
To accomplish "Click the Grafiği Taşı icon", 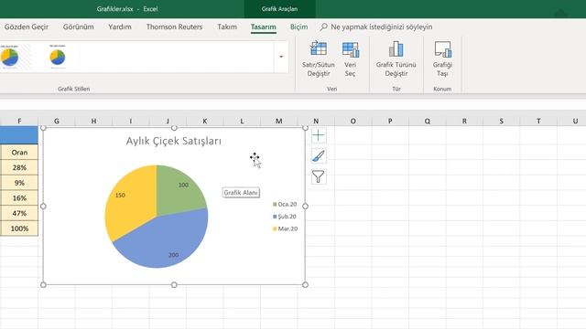I will pos(443,48).
